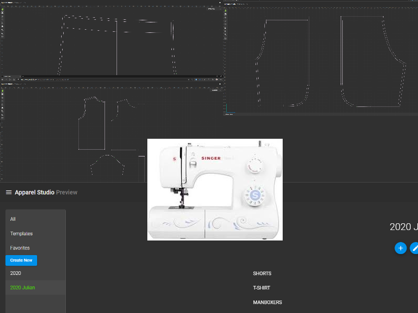Click green arrow icon in top-left pattern editor
The width and height of the screenshot is (418, 313).
coord(3,9)
